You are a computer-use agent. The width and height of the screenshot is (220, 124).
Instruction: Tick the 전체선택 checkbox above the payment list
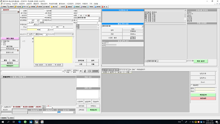click(x=2, y=77)
